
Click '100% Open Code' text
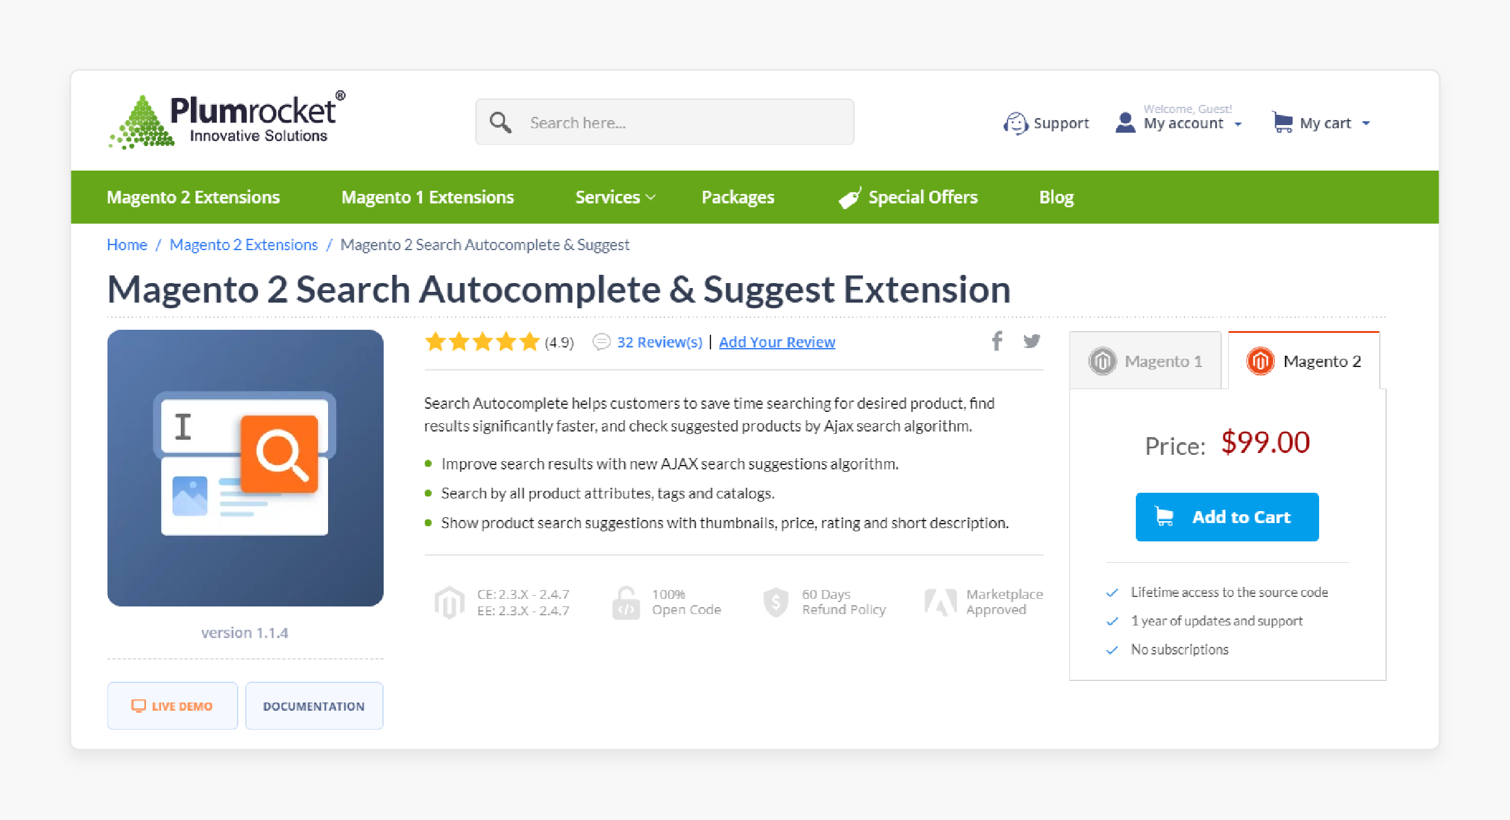[686, 602]
